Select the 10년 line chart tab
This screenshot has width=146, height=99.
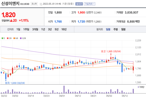pyautogui.click(x=64, y=29)
